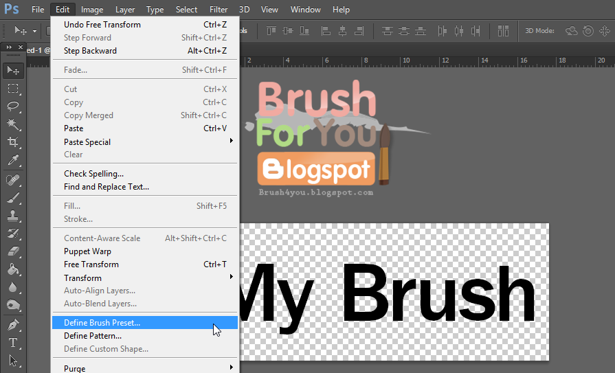Viewport: 615px width, 373px height.
Task: Click Distribute vertical centers icon
Action: (403, 31)
